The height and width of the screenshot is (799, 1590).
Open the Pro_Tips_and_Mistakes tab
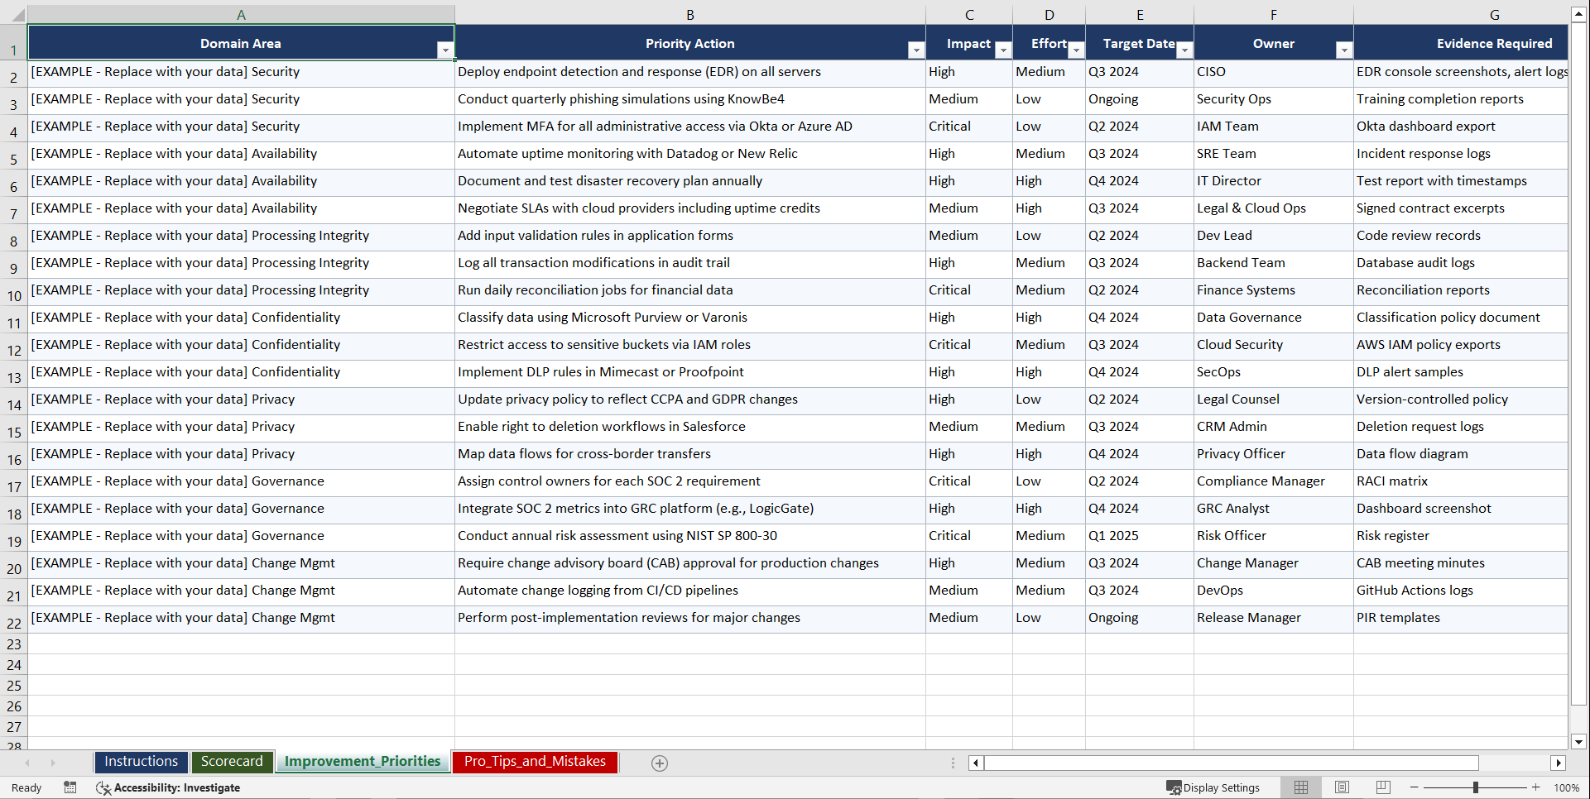(534, 761)
